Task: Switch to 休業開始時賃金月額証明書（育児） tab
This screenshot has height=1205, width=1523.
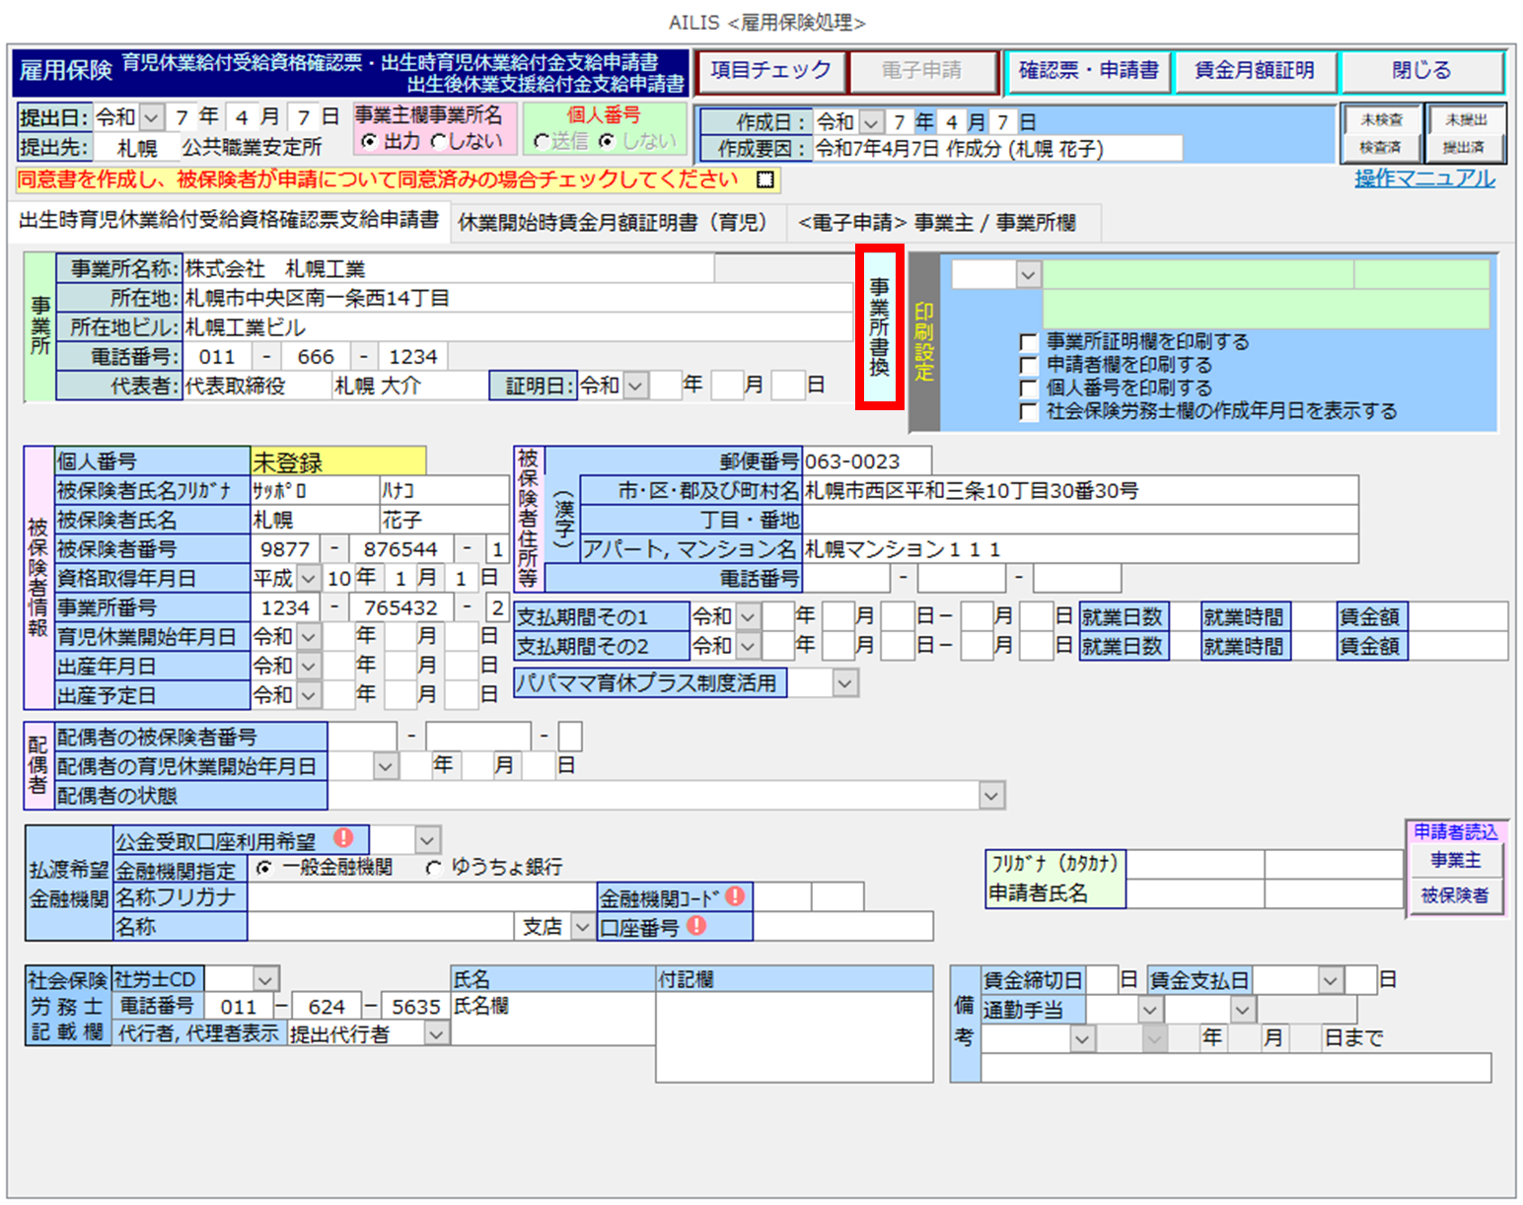Action: click(x=612, y=223)
